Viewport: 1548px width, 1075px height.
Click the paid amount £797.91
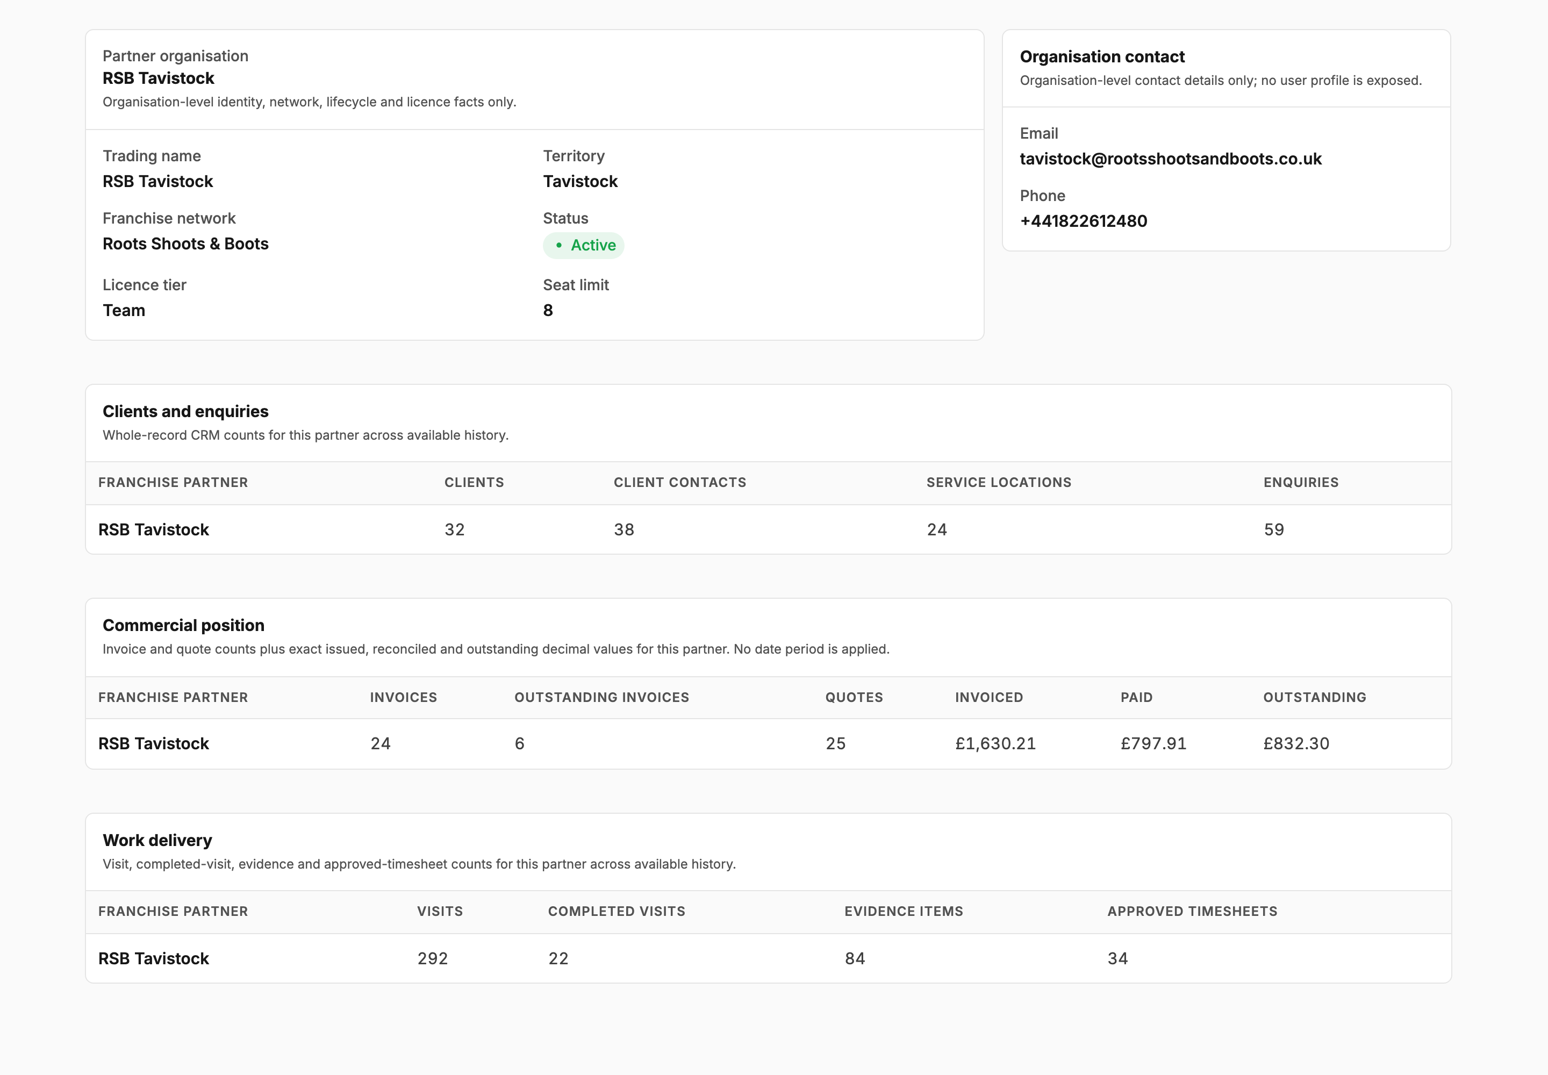tap(1153, 743)
